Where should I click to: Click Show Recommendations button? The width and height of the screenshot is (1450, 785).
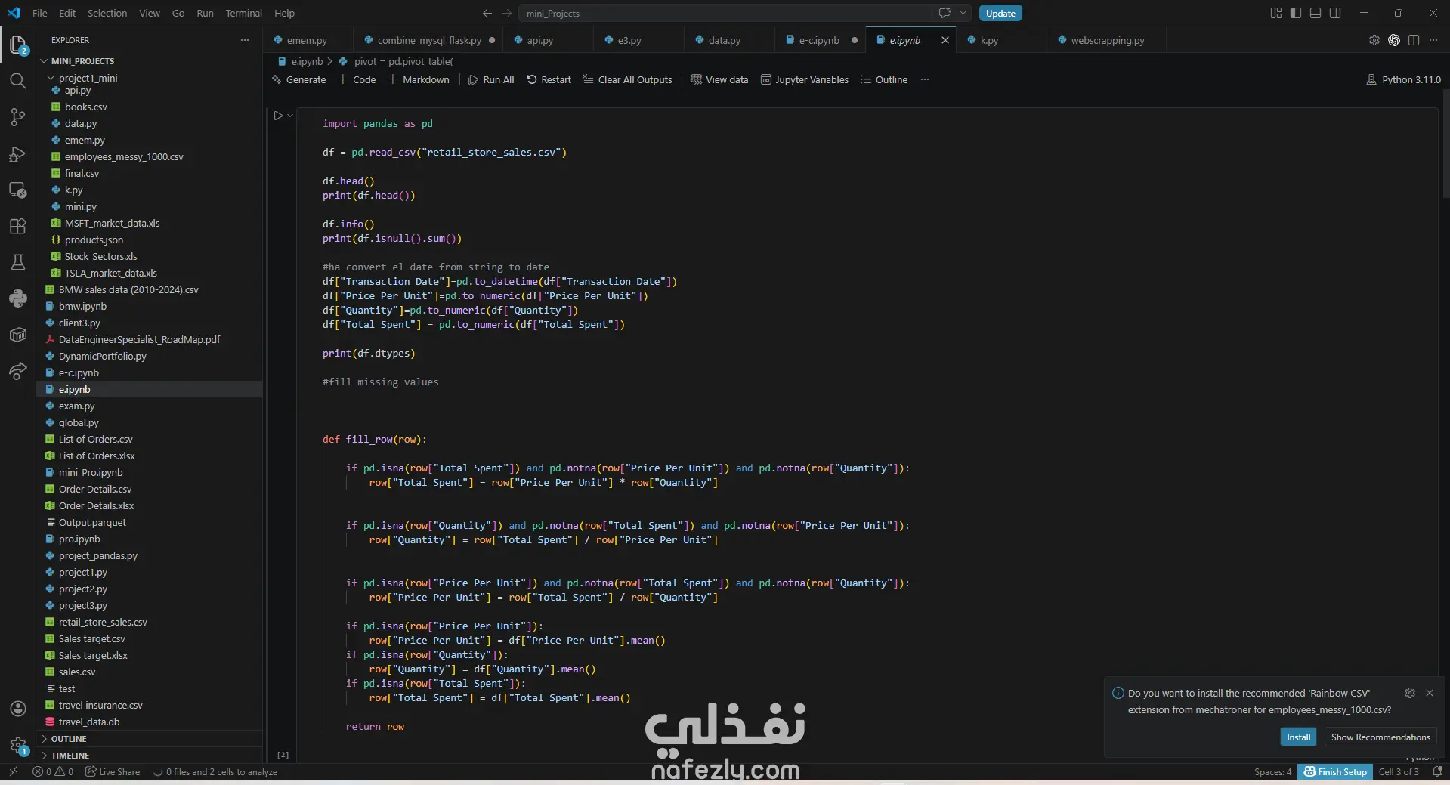tap(1380, 737)
